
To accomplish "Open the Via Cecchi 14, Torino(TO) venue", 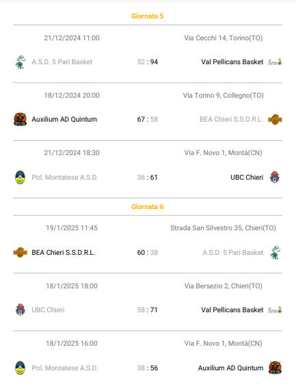I will [224, 38].
